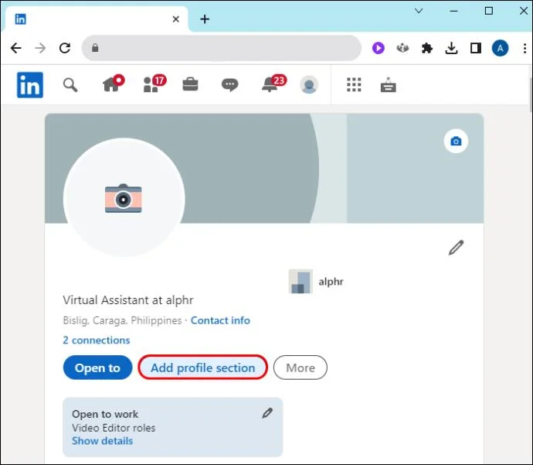Open Chrome three-dot menu
The image size is (533, 465).
pyautogui.click(x=525, y=48)
